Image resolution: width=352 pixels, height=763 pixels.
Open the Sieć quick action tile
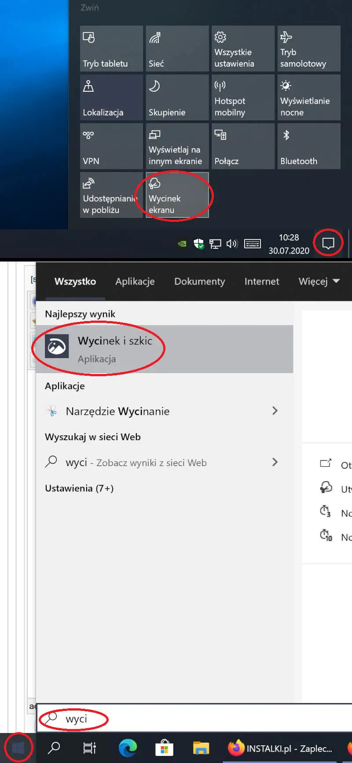(177, 49)
